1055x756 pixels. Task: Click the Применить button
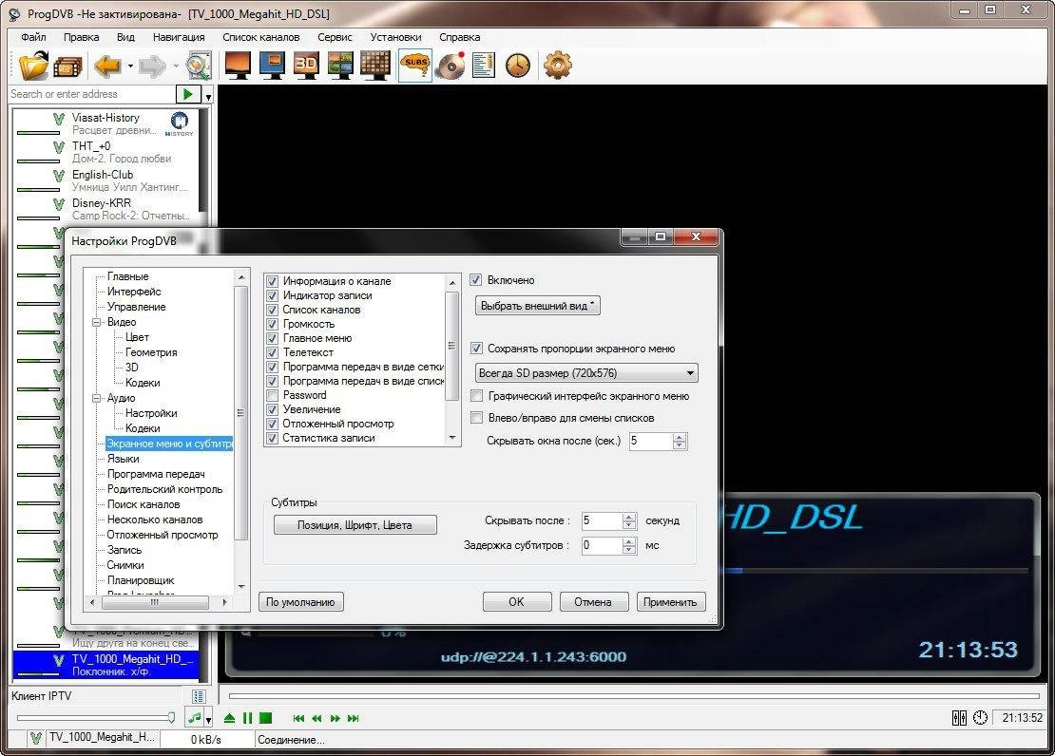670,601
